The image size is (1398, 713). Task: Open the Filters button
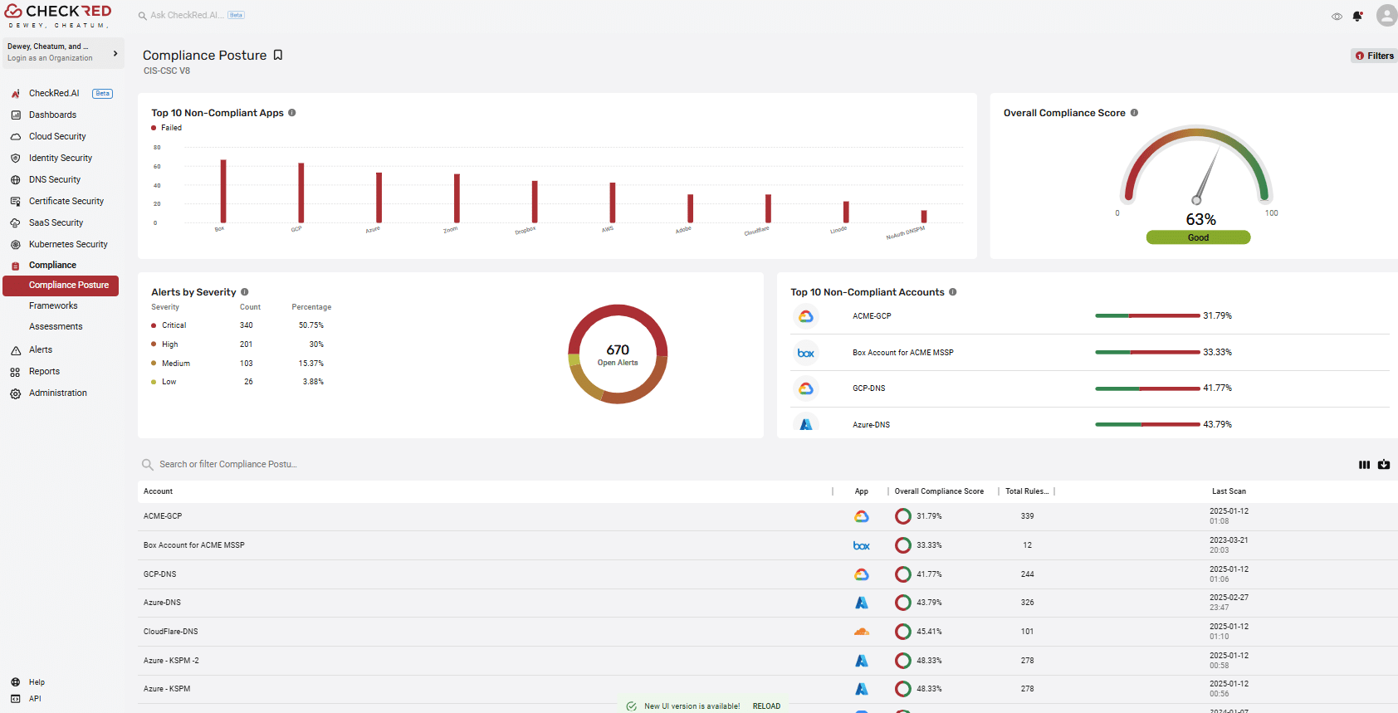(1375, 56)
